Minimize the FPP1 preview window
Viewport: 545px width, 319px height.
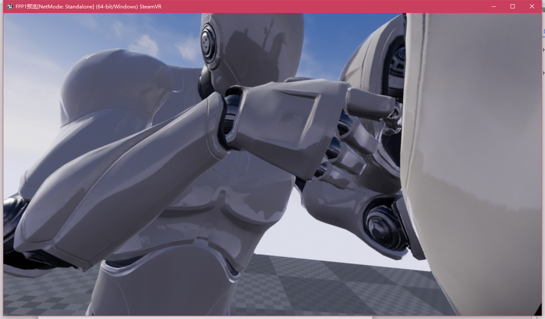point(494,6)
